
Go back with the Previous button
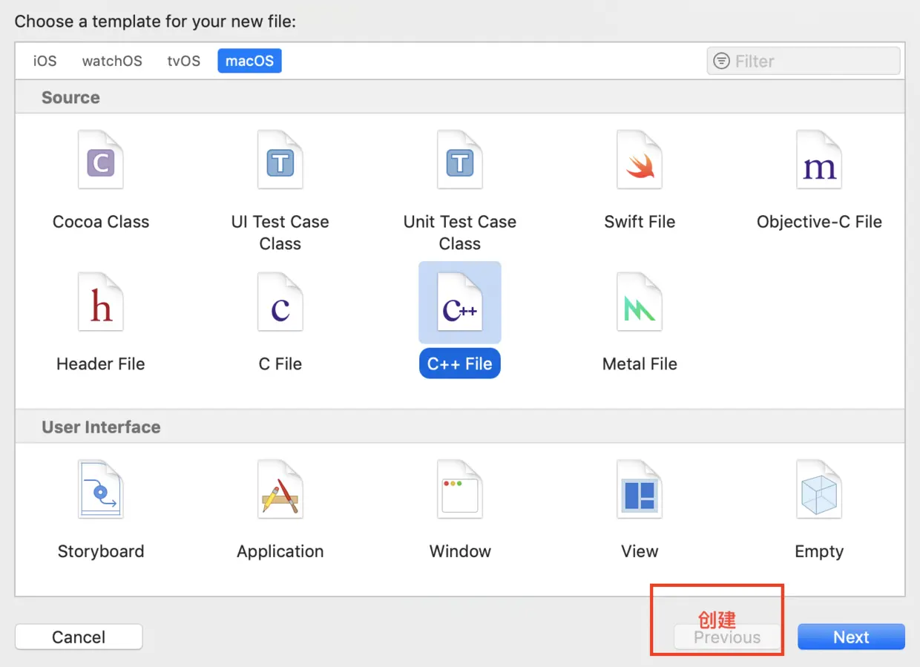tap(727, 637)
